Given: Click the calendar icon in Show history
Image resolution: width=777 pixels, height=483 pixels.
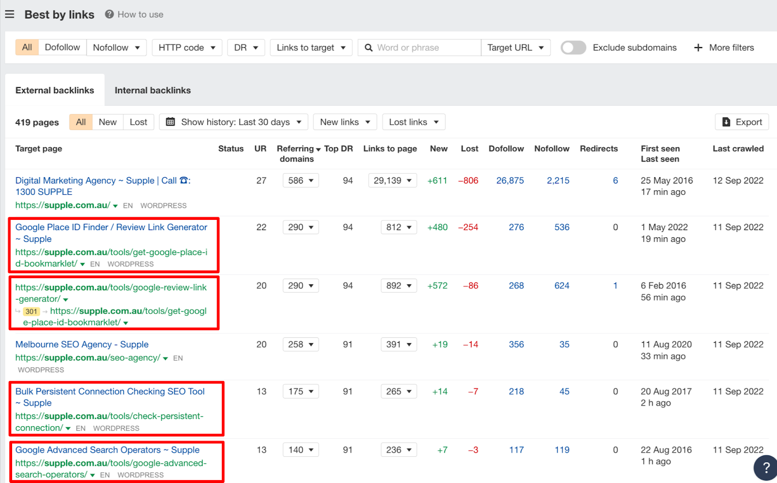Looking at the screenshot, I should pyautogui.click(x=170, y=122).
